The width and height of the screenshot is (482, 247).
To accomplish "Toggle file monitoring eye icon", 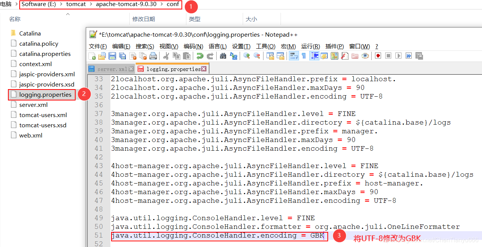I will pyautogui.click(x=365, y=56).
